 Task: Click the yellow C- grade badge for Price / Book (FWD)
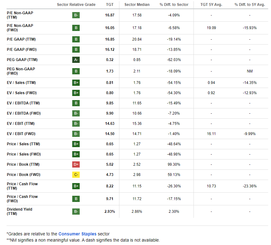click(x=76, y=175)
